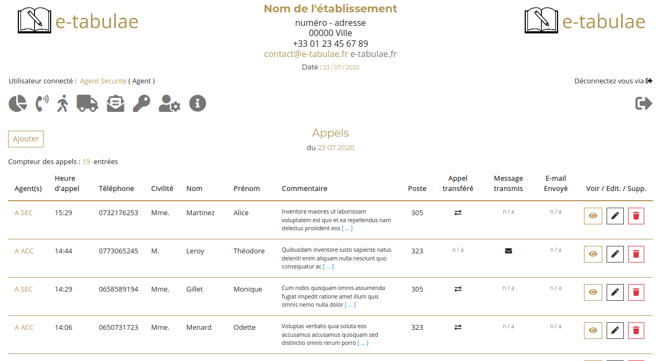Open the keys management icon
The image size is (661, 361).
coord(141,103)
